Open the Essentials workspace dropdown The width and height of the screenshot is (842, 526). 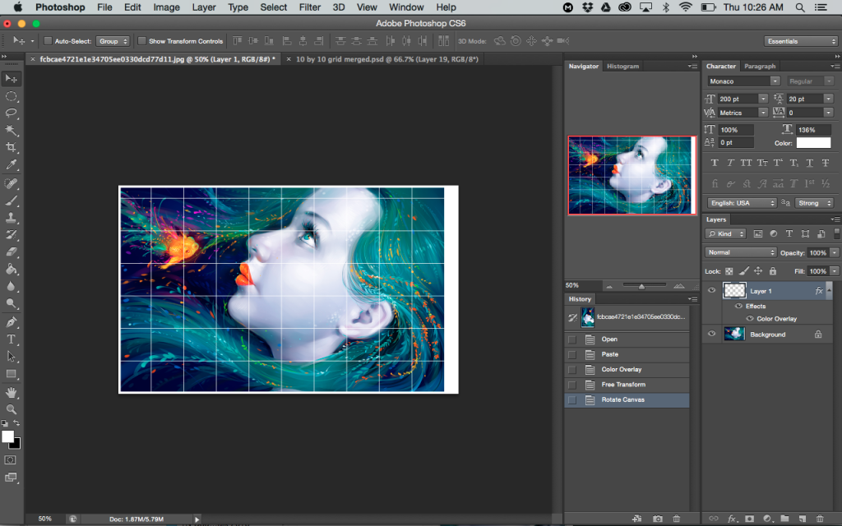click(801, 41)
